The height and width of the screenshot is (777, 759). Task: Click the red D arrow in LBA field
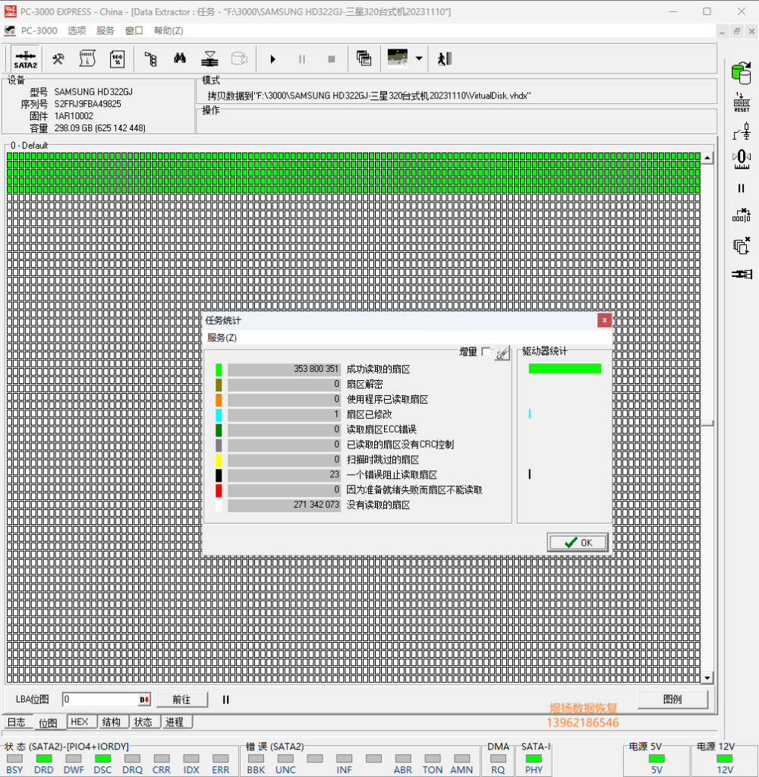144,700
